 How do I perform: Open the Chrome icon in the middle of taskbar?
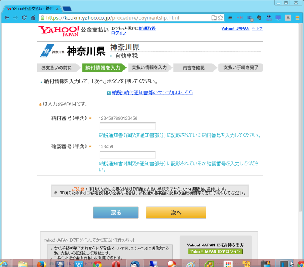point(98,264)
